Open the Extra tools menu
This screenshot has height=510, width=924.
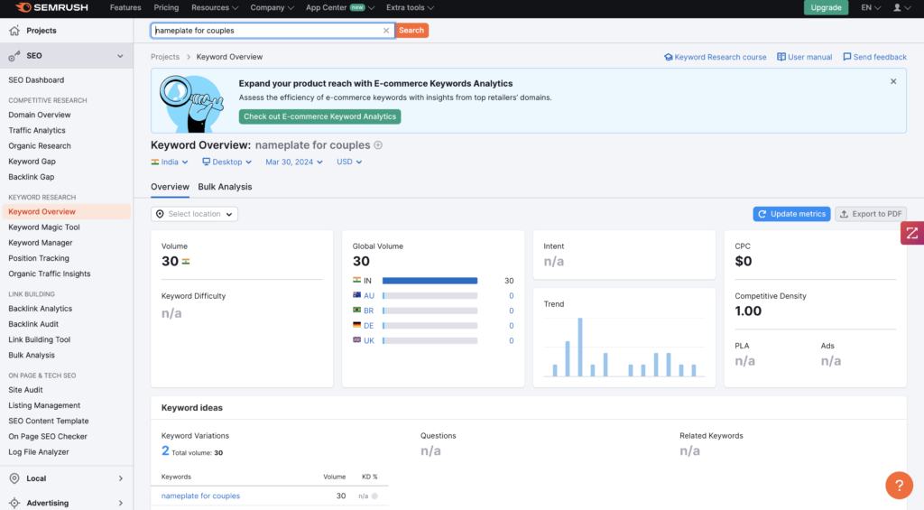point(411,7)
